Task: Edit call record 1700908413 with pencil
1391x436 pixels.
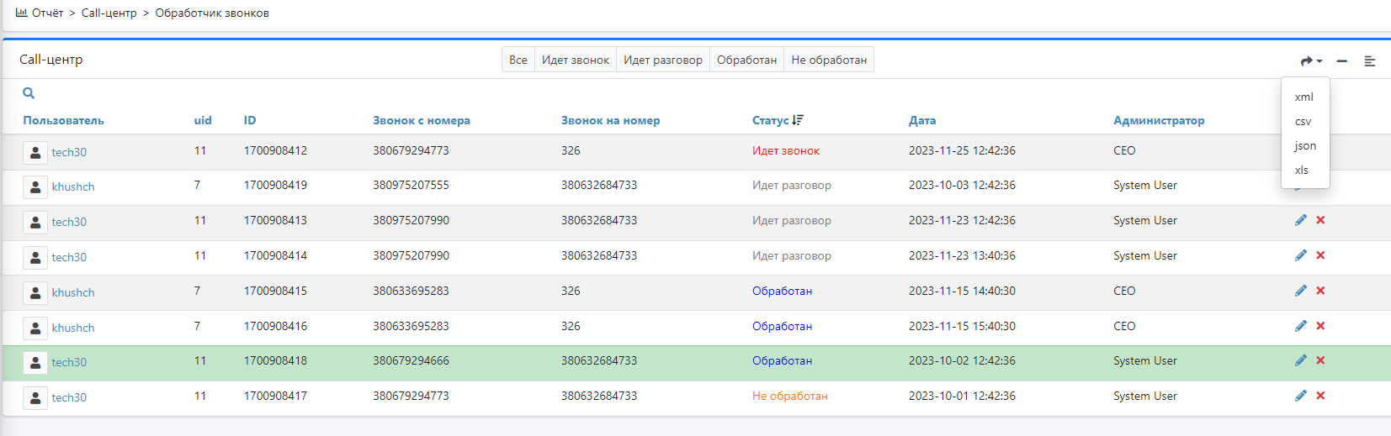Action: [1300, 220]
